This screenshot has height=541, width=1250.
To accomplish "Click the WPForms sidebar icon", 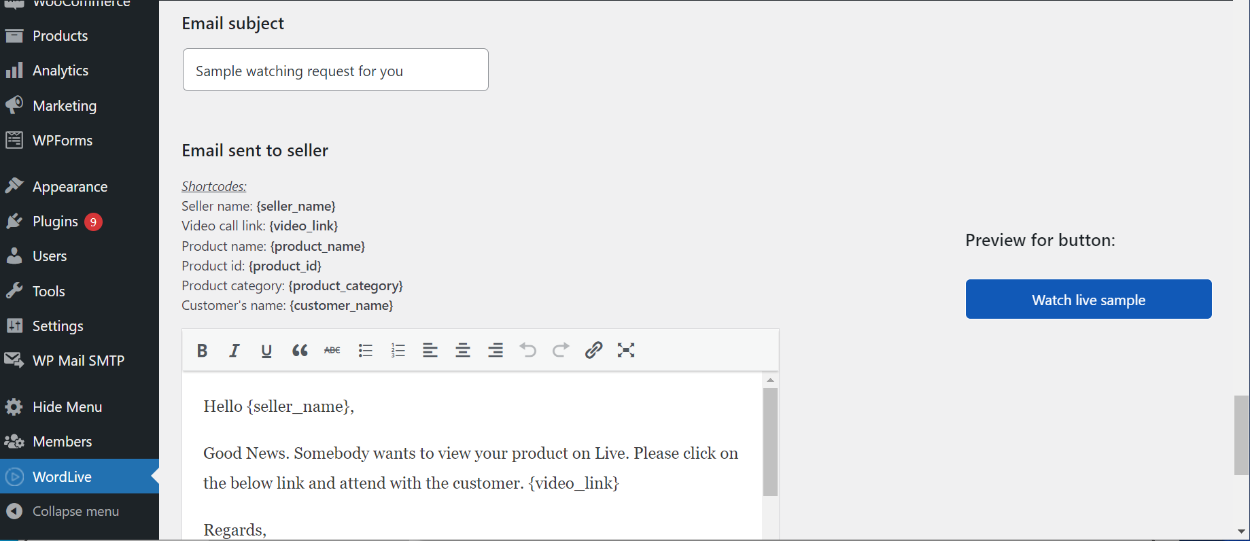I will coord(14,140).
